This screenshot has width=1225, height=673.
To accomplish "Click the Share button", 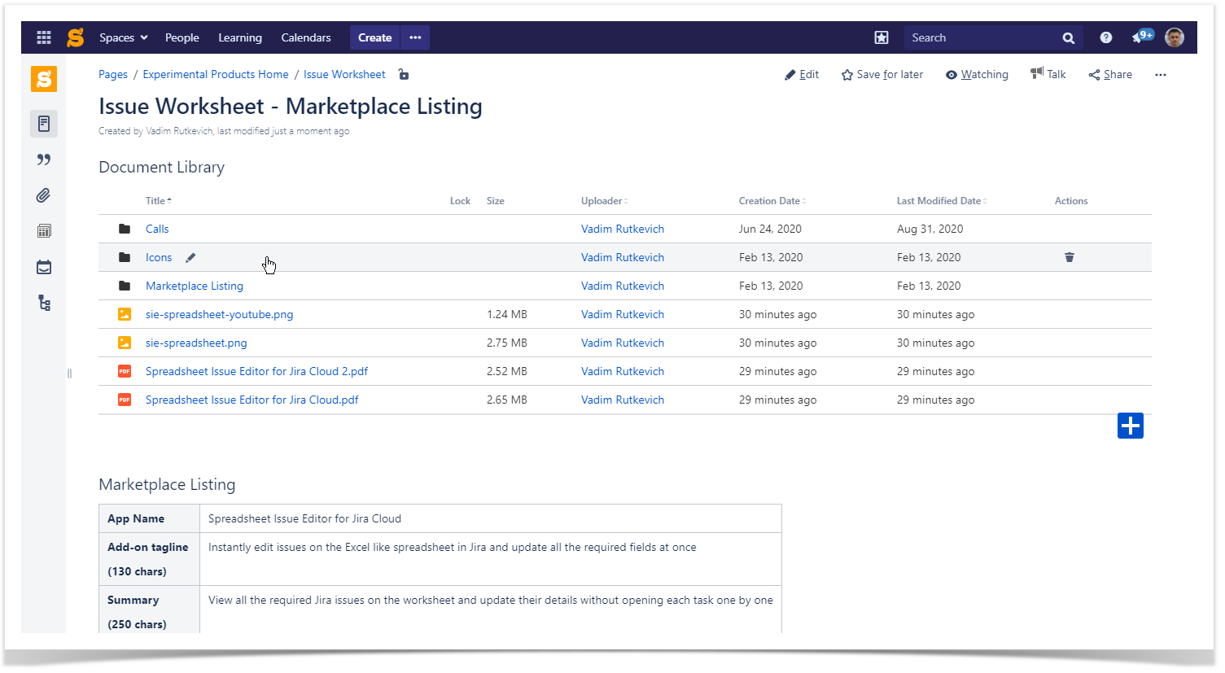I will click(x=1110, y=74).
